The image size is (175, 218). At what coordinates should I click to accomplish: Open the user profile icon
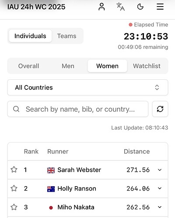[x=101, y=7]
